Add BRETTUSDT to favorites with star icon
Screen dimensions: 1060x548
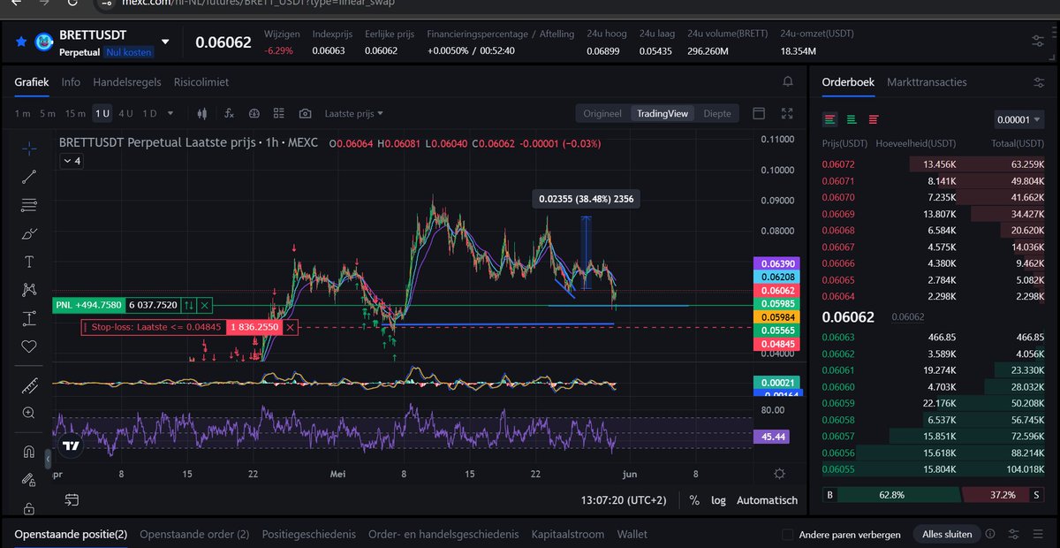tap(20, 41)
